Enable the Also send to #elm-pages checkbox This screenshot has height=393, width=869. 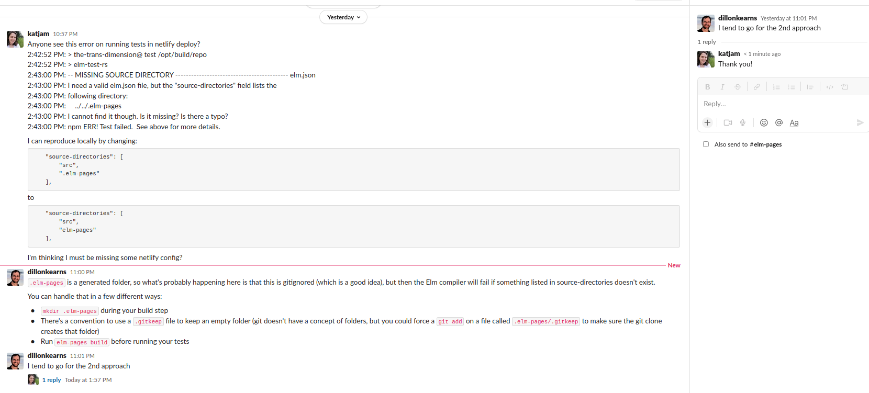(706, 144)
